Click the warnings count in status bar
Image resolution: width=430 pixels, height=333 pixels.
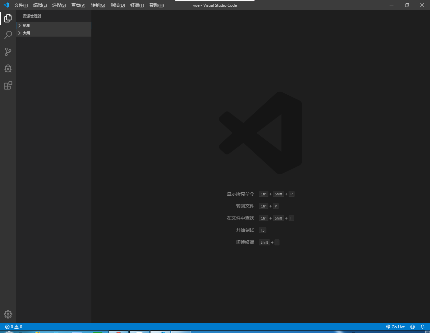point(18,327)
